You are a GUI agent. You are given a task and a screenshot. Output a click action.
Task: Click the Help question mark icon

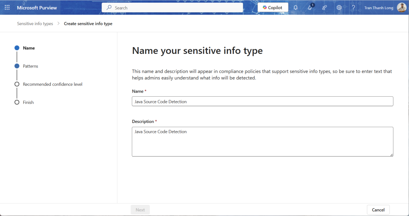tap(353, 8)
